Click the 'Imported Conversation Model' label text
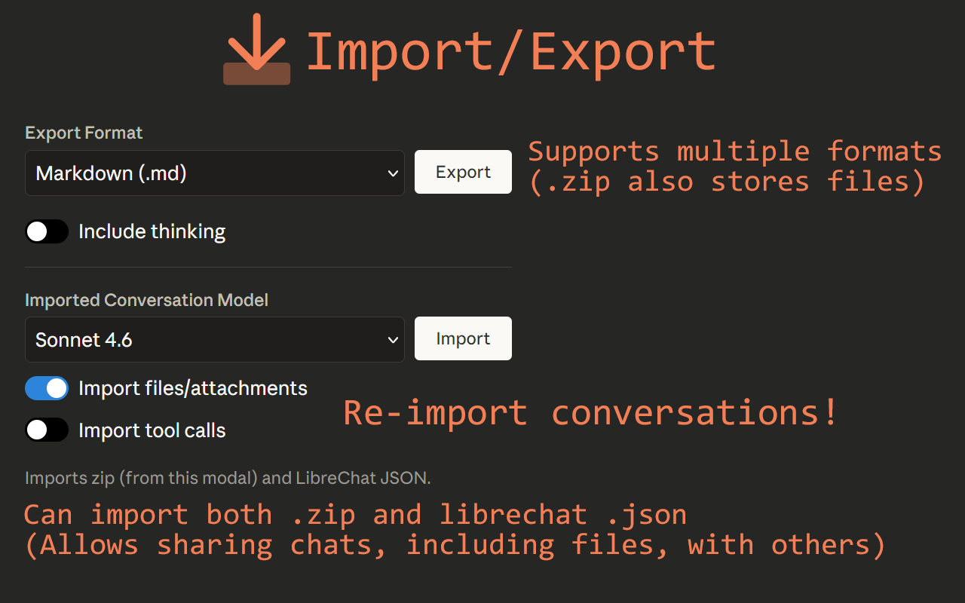This screenshot has height=603, width=965. coord(146,300)
